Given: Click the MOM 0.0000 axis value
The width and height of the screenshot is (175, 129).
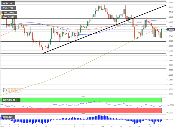Looking at the screenshot, I should tap(170, 120).
